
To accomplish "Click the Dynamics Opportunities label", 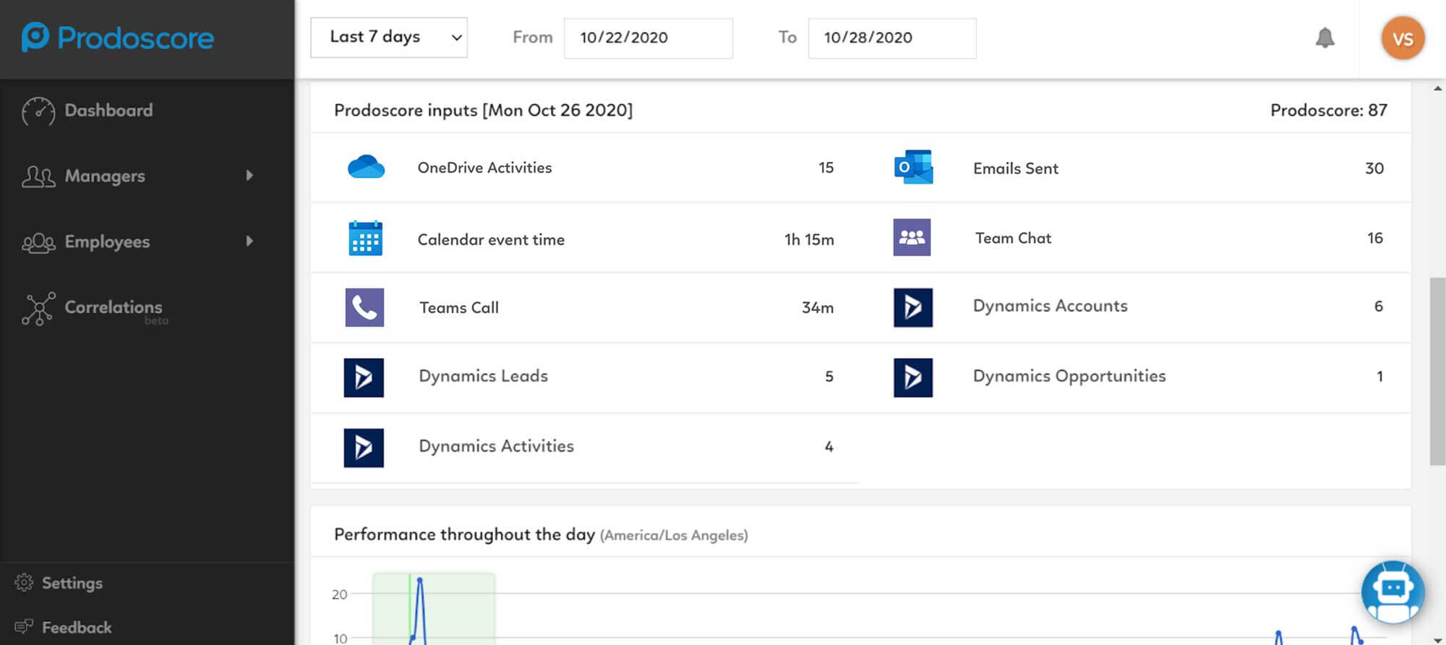I will pyautogui.click(x=1069, y=376).
